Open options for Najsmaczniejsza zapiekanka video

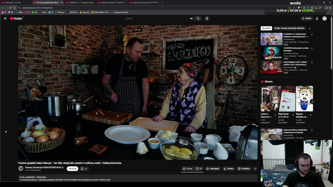coord(312,130)
